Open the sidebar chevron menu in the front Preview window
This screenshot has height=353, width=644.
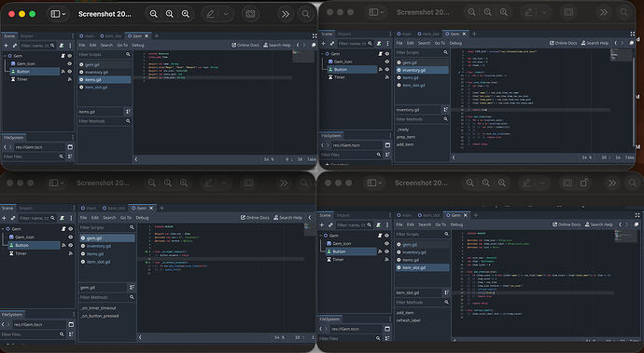click(63, 14)
